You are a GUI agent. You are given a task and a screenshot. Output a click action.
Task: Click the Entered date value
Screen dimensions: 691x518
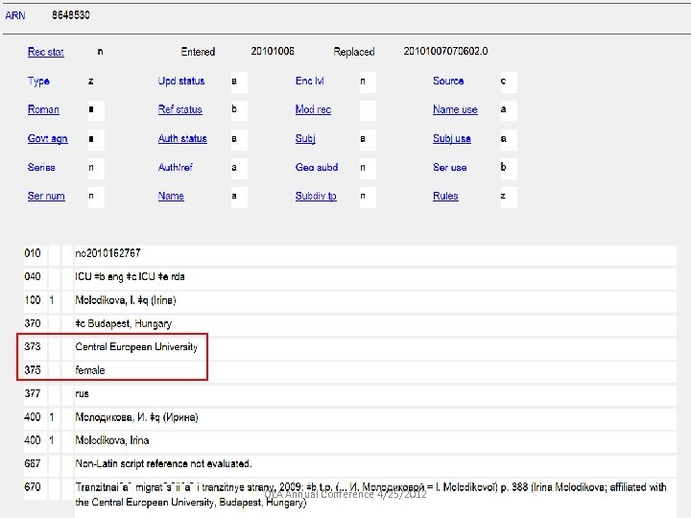(x=273, y=52)
